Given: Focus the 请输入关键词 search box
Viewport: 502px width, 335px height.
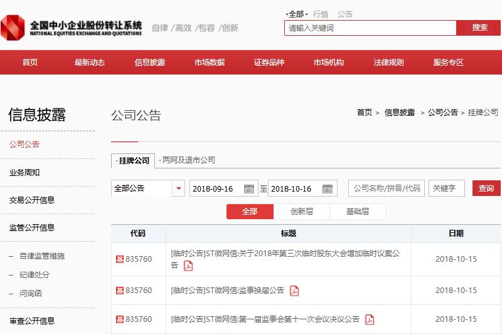Looking at the screenshot, I should pyautogui.click(x=370, y=28).
